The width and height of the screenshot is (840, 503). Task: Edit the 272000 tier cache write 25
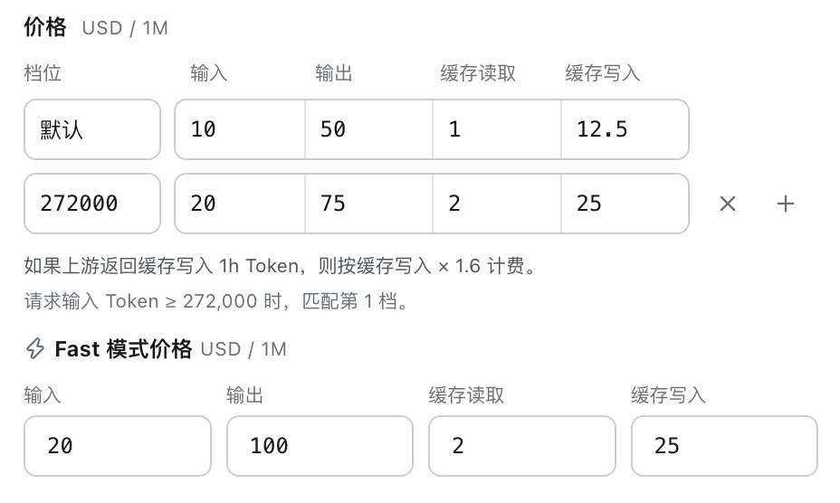pos(625,204)
